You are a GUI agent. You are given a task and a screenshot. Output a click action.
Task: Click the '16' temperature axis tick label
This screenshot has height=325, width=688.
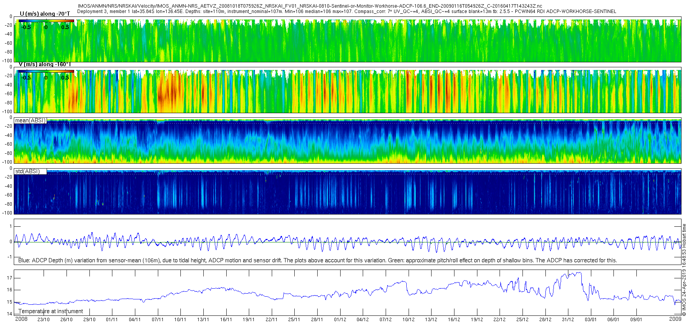pyautogui.click(x=10, y=290)
